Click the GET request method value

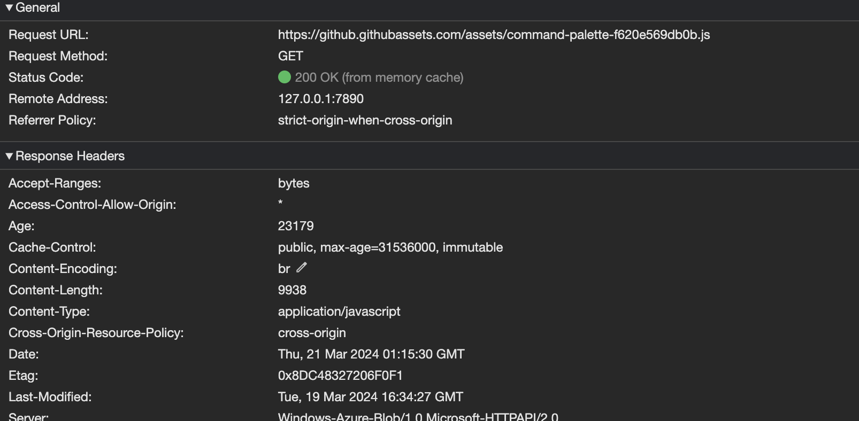[290, 56]
